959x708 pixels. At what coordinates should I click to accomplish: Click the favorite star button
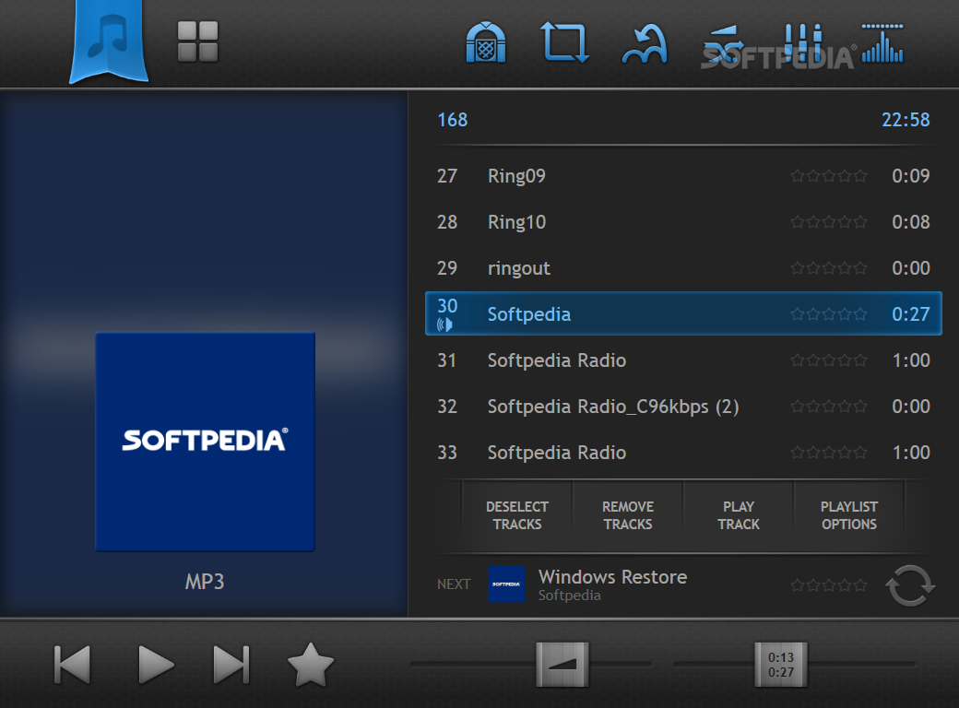(x=311, y=665)
